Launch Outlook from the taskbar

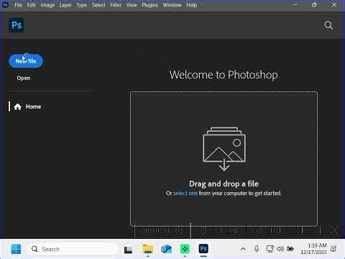click(166, 249)
